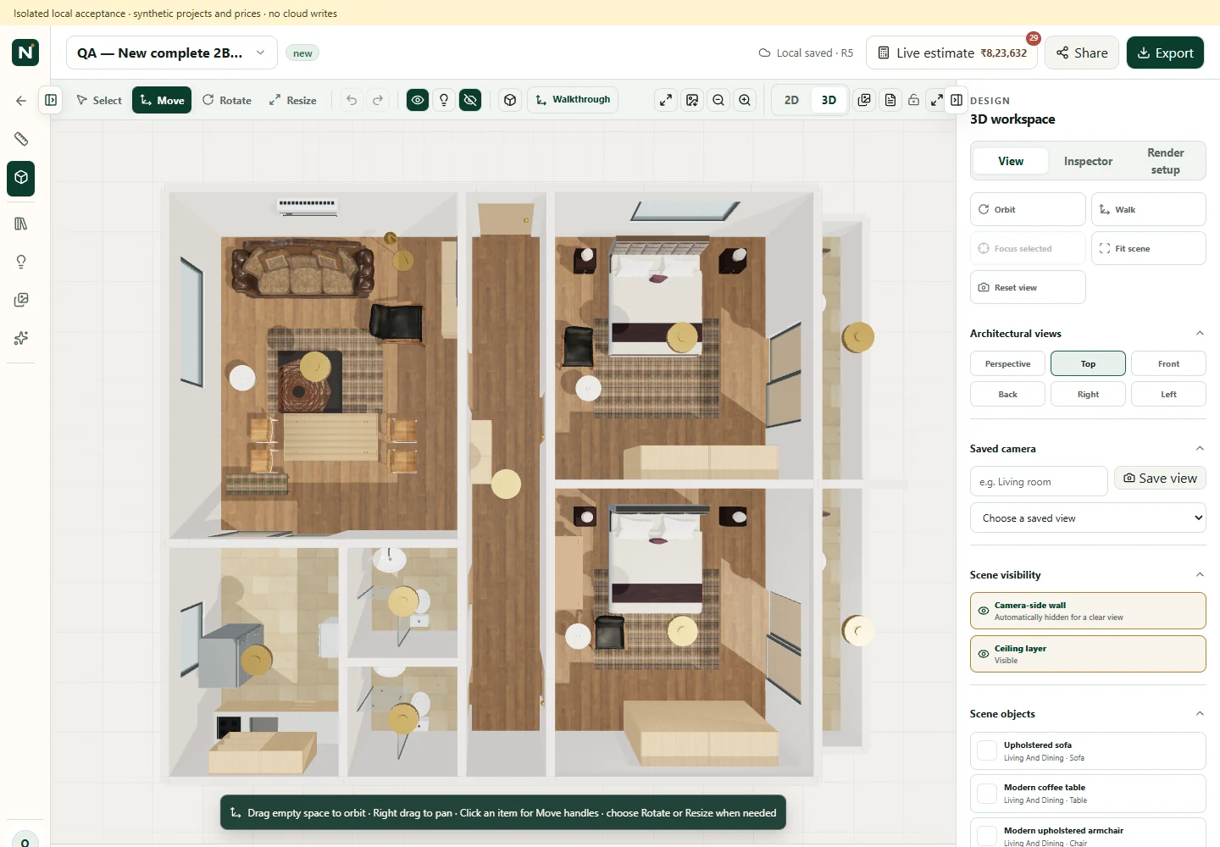Open the measuring ruler tool in sidebar
Screen dimensions: 1220x847
pyautogui.click(x=21, y=139)
